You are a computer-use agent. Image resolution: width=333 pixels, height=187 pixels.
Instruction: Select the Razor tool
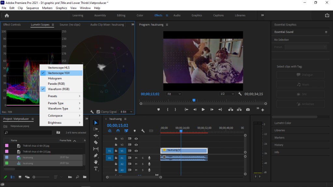(96, 143)
